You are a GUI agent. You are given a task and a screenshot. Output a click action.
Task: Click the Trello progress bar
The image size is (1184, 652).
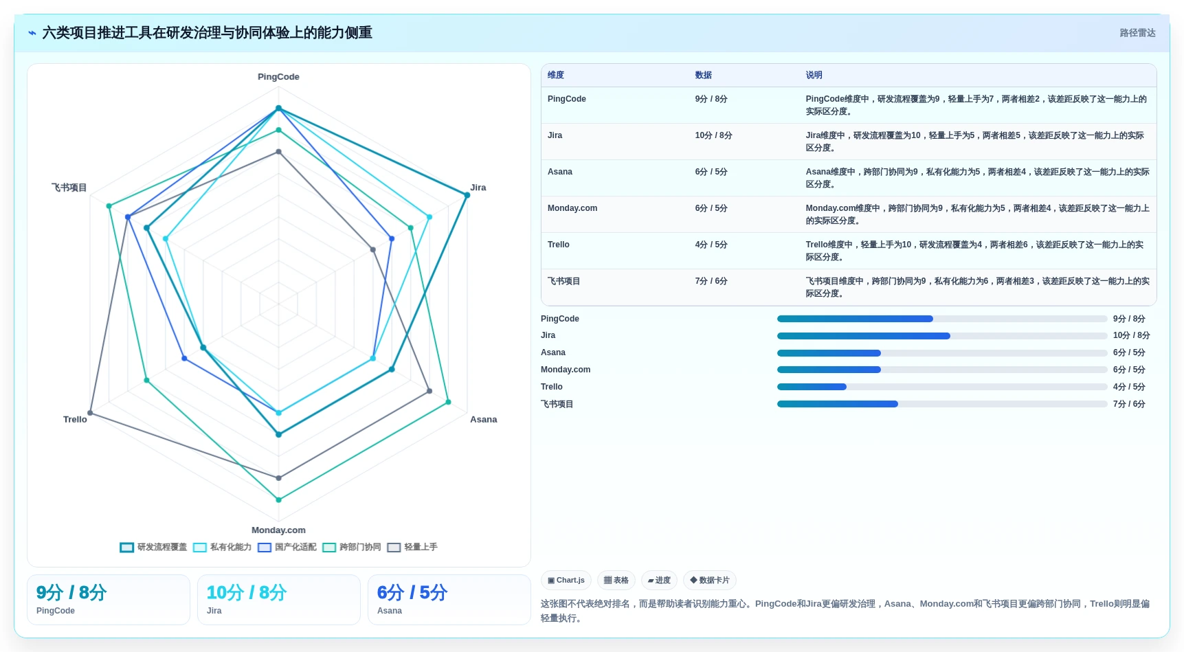pyautogui.click(x=942, y=387)
